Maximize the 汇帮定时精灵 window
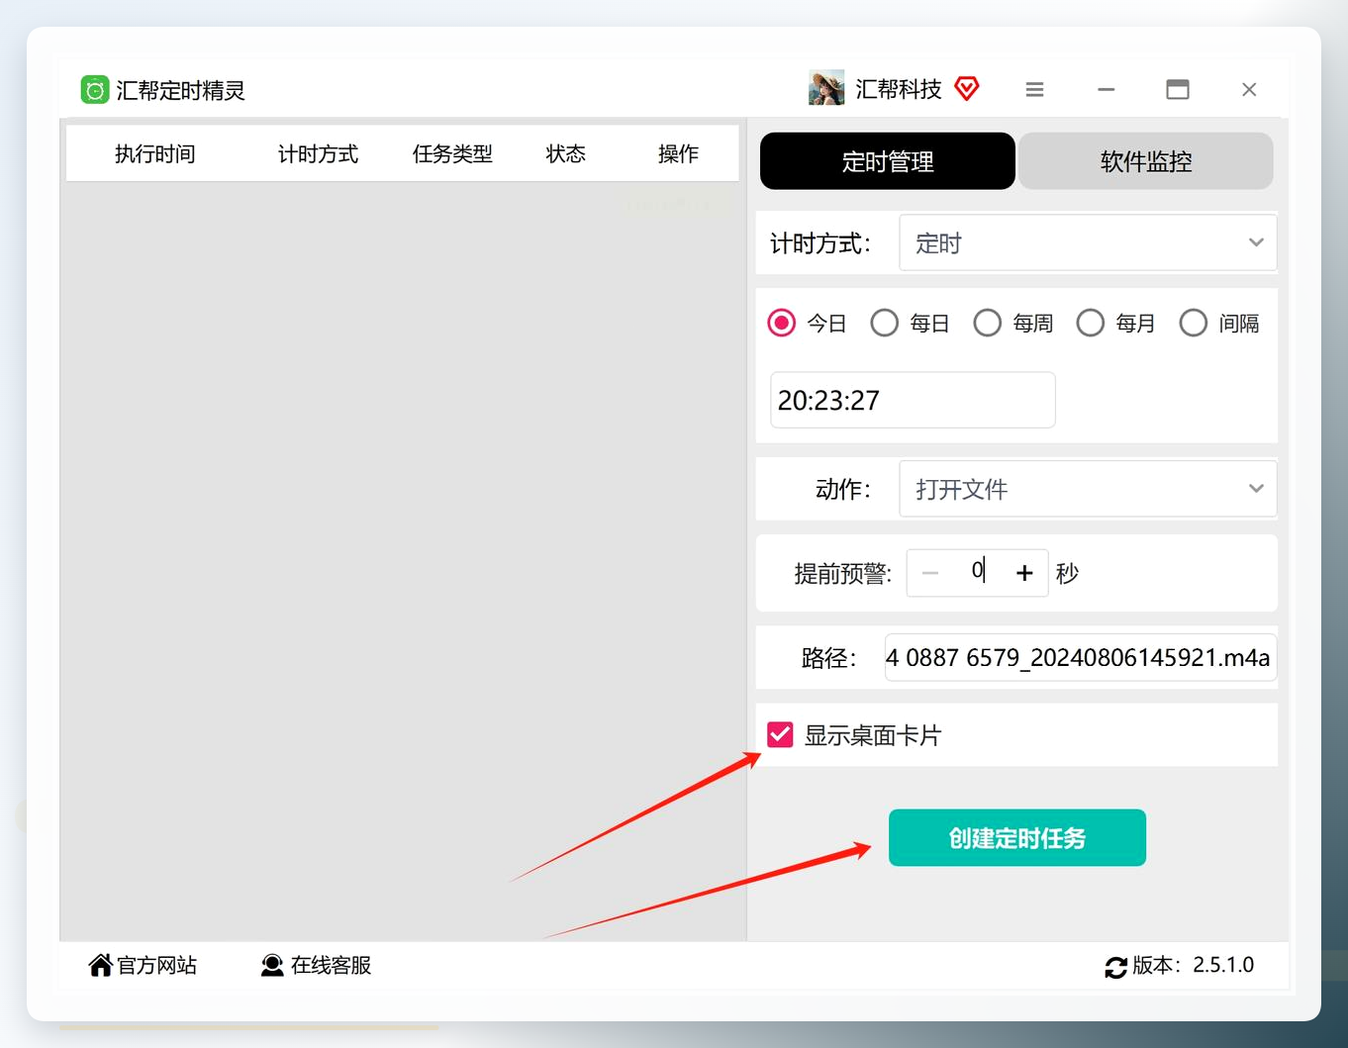 pos(1178,90)
